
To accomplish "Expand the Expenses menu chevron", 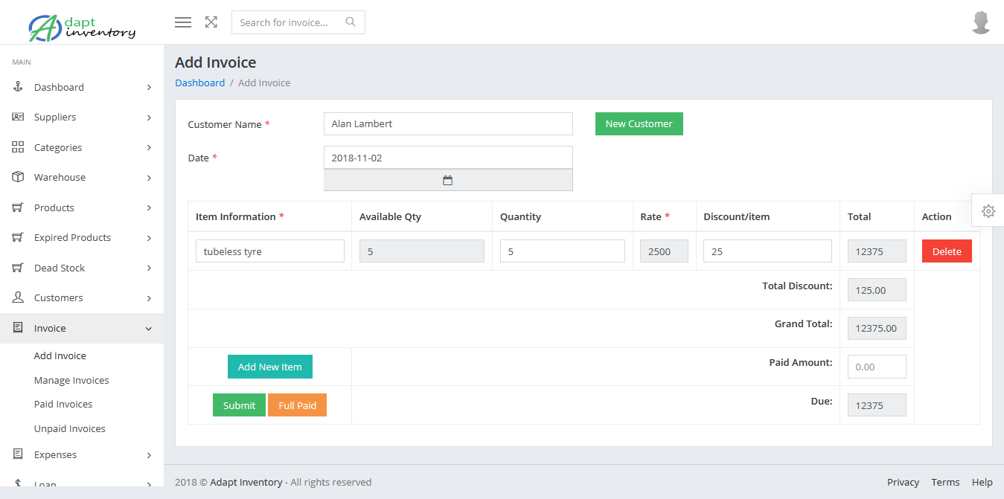I will 148,454.
